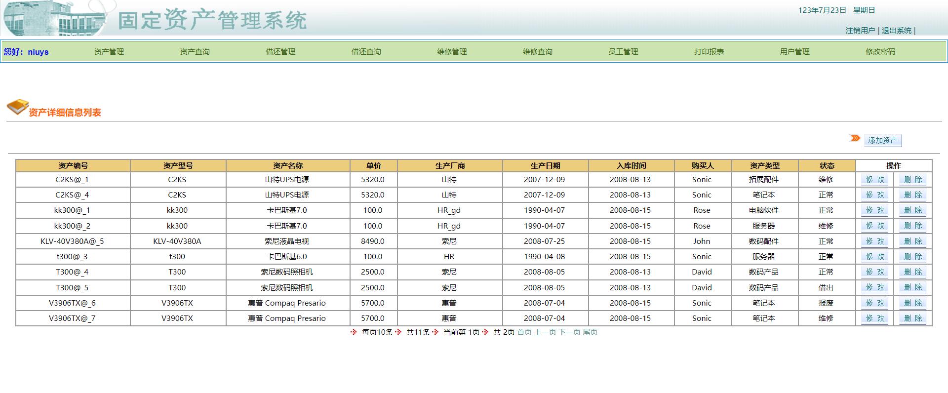Screen dimensions: 948x393
Task: Click 修改 for asset V3906TX@_7
Action: tap(874, 318)
